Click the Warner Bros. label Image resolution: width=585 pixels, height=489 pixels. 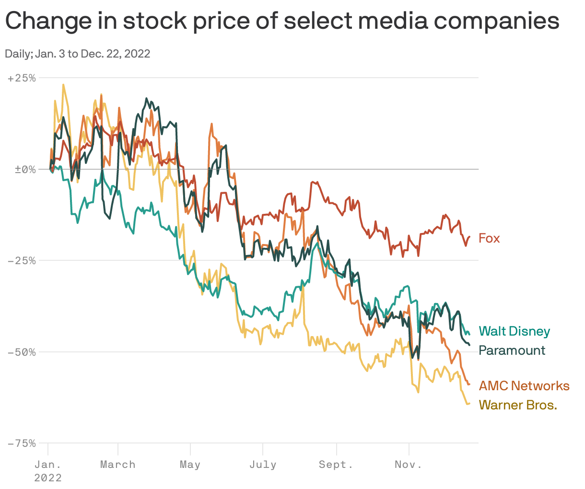coord(518,405)
